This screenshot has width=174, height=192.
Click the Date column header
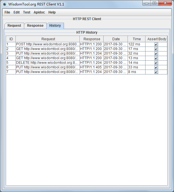pos(116,39)
